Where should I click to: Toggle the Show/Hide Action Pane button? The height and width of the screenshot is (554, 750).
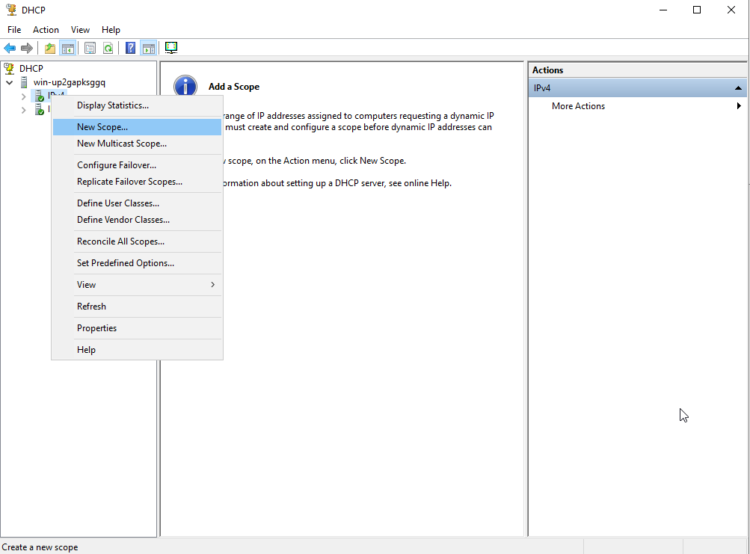[149, 49]
